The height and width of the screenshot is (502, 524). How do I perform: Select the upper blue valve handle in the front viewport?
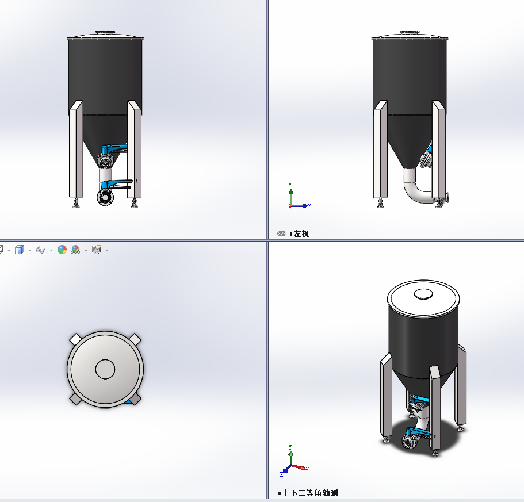click(115, 147)
